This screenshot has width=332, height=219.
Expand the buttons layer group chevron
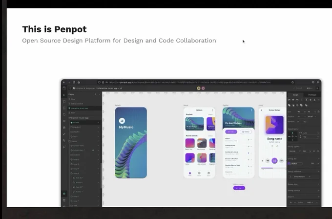[99, 155]
